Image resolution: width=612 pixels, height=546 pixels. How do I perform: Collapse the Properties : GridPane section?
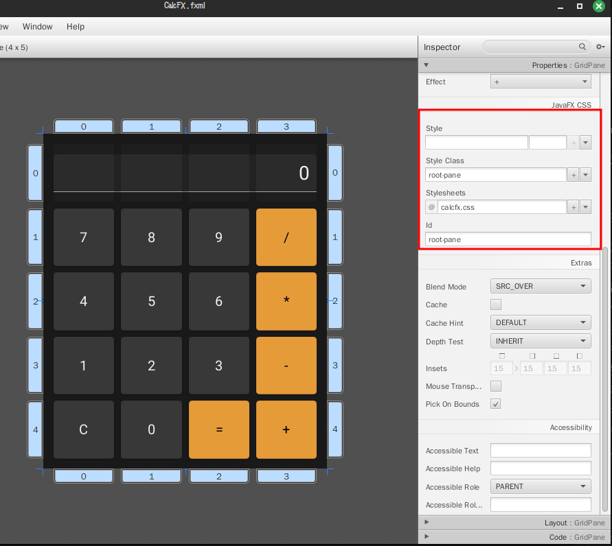(427, 65)
